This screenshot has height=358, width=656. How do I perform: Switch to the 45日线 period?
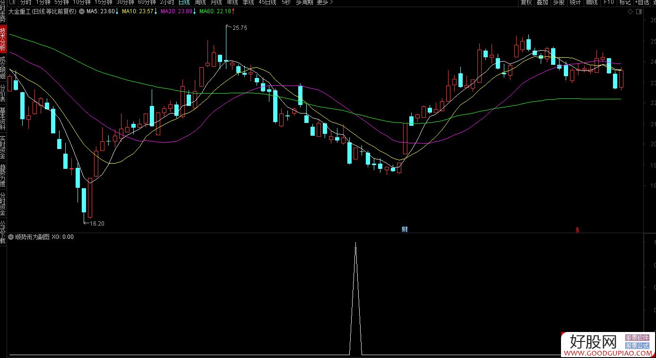click(268, 2)
